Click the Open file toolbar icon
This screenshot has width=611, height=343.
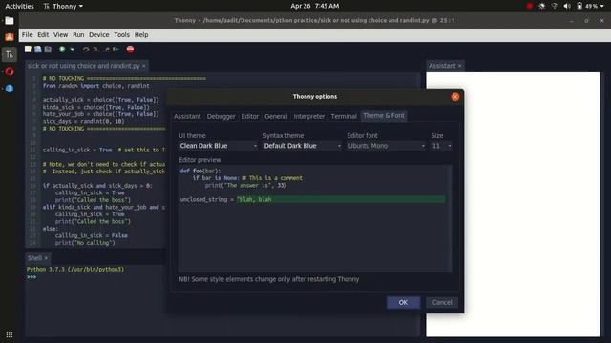point(38,50)
